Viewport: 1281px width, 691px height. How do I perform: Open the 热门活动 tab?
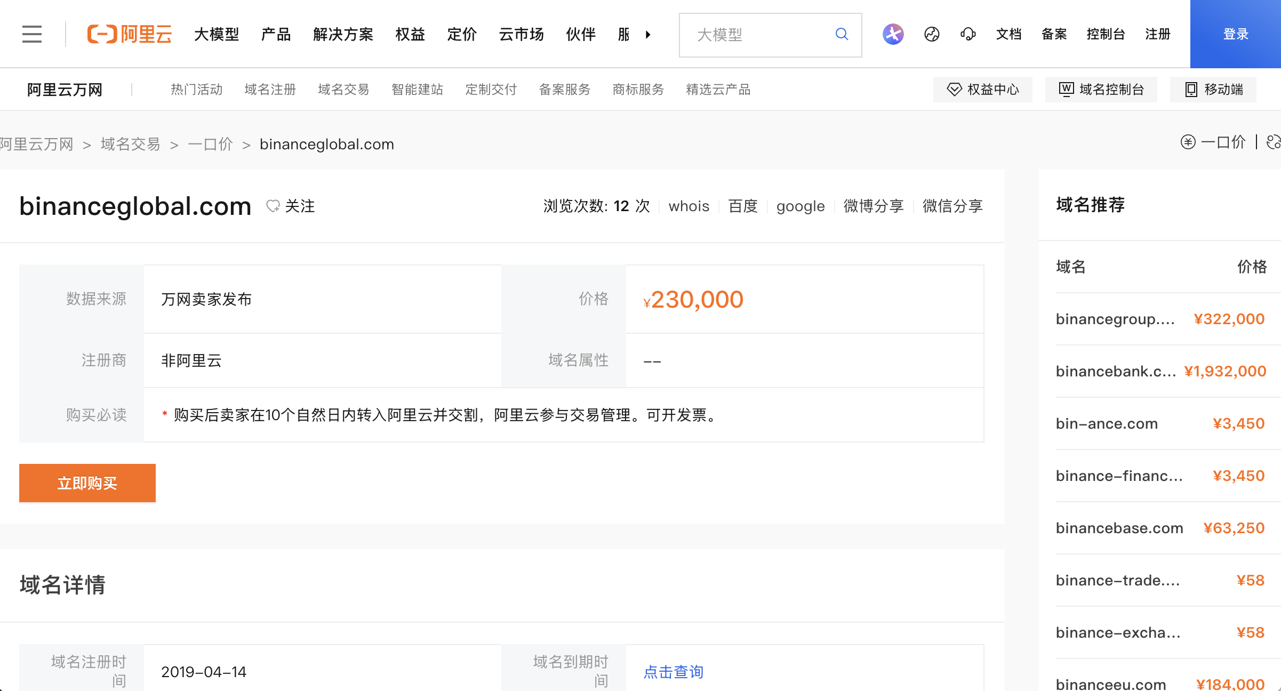coord(197,89)
